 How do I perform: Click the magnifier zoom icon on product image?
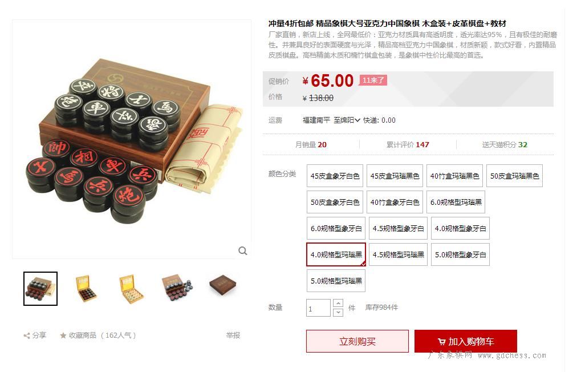click(x=242, y=251)
